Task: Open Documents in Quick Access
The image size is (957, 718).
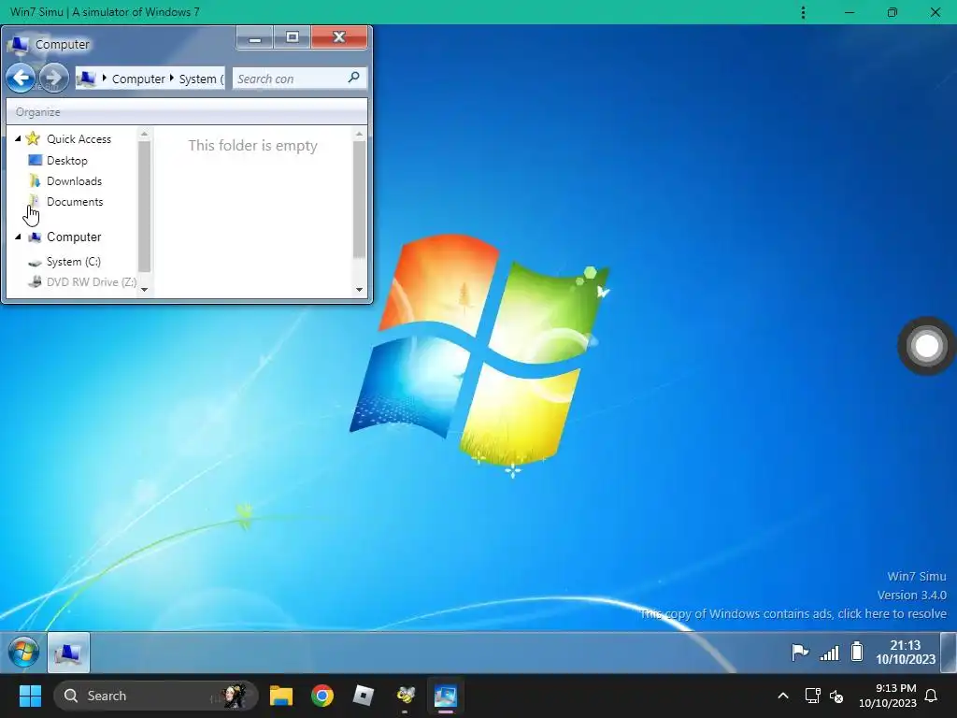Action: (75, 202)
